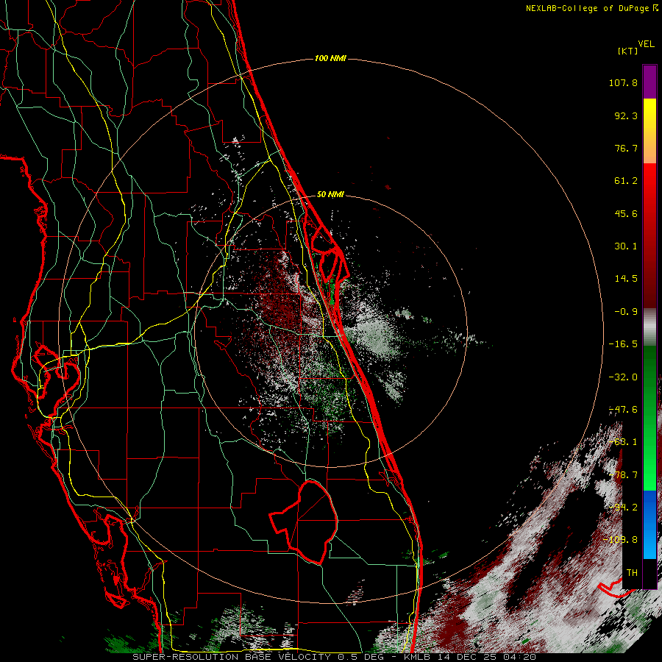
Task: Click the '100 NMI' range ring label
Action: 330,58
